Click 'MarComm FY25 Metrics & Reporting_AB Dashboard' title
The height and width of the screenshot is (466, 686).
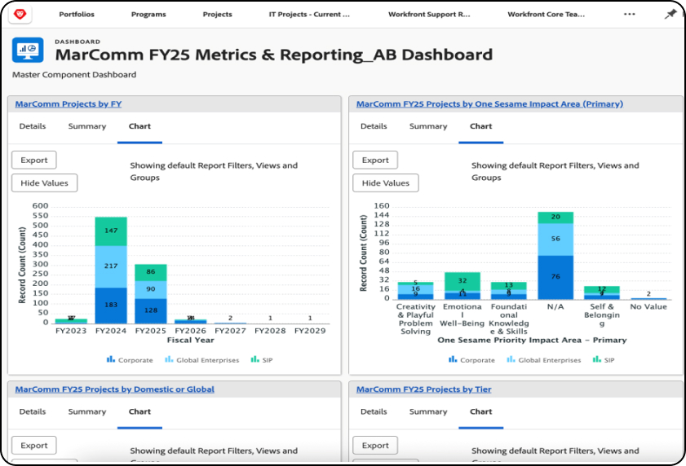pyautogui.click(x=274, y=55)
